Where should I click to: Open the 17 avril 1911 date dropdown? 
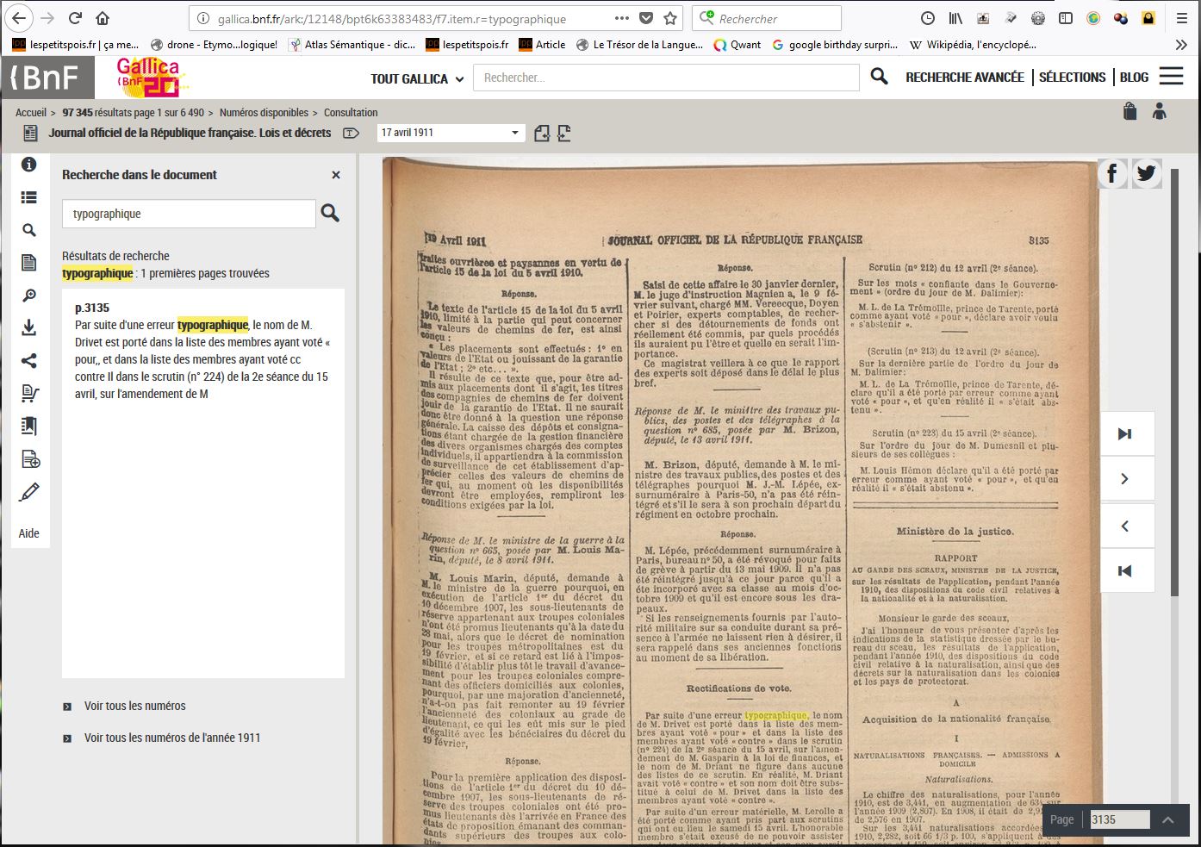pos(451,133)
